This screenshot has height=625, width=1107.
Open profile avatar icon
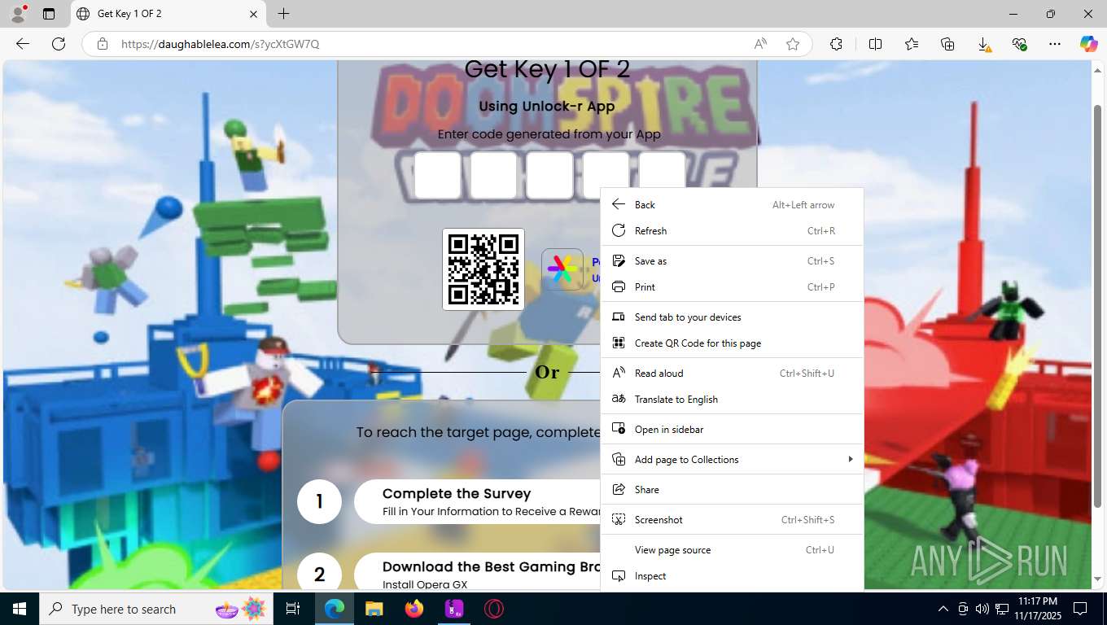tap(18, 14)
